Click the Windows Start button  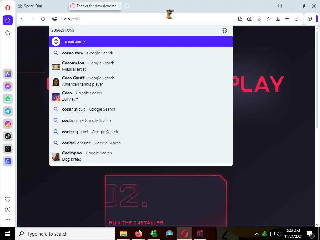pyautogui.click(x=7, y=234)
